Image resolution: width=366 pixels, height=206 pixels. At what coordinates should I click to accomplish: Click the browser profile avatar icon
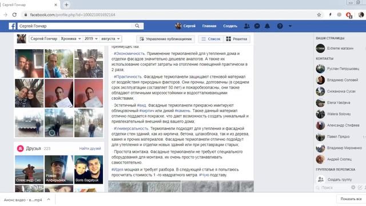click(x=361, y=15)
